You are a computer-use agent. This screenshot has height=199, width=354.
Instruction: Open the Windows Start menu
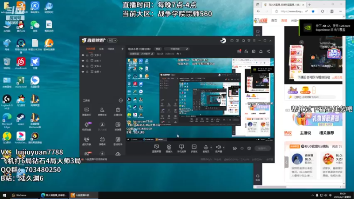4,195
